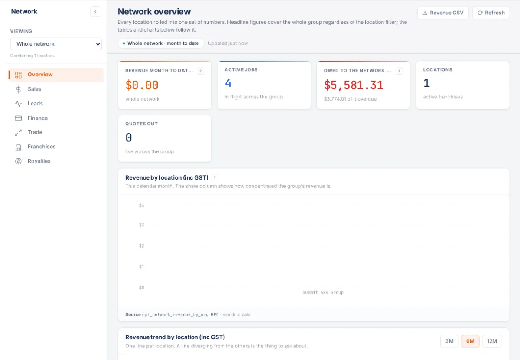The width and height of the screenshot is (520, 360).
Task: Click the Sales dollar sign icon
Action: coord(18,89)
